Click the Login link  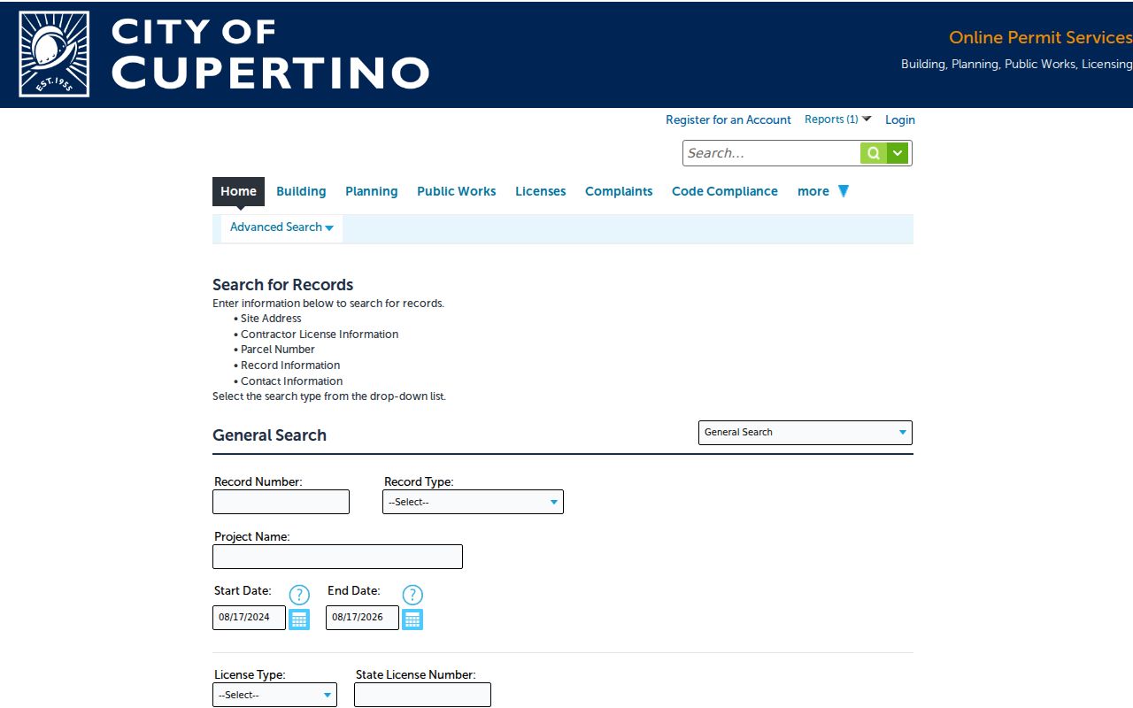[900, 119]
